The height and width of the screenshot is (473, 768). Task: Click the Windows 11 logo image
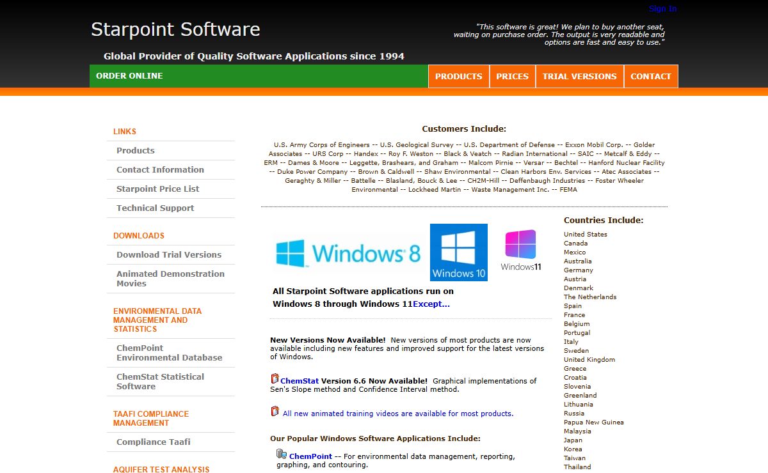520,251
